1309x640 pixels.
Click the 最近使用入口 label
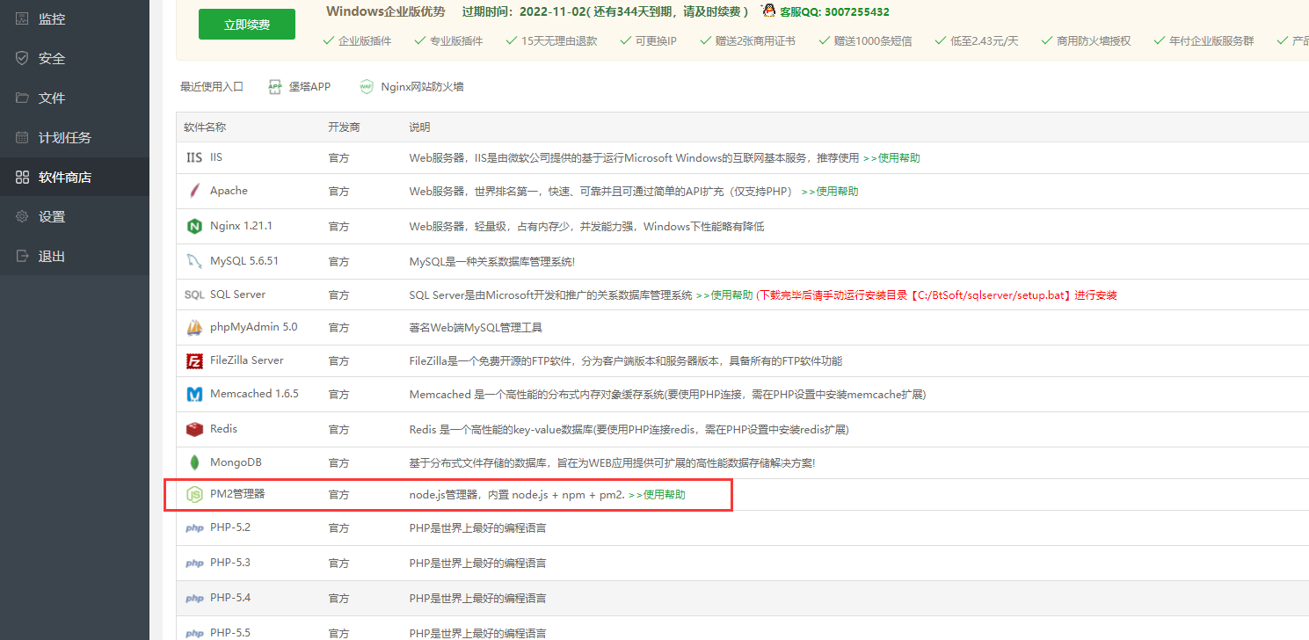pyautogui.click(x=211, y=87)
